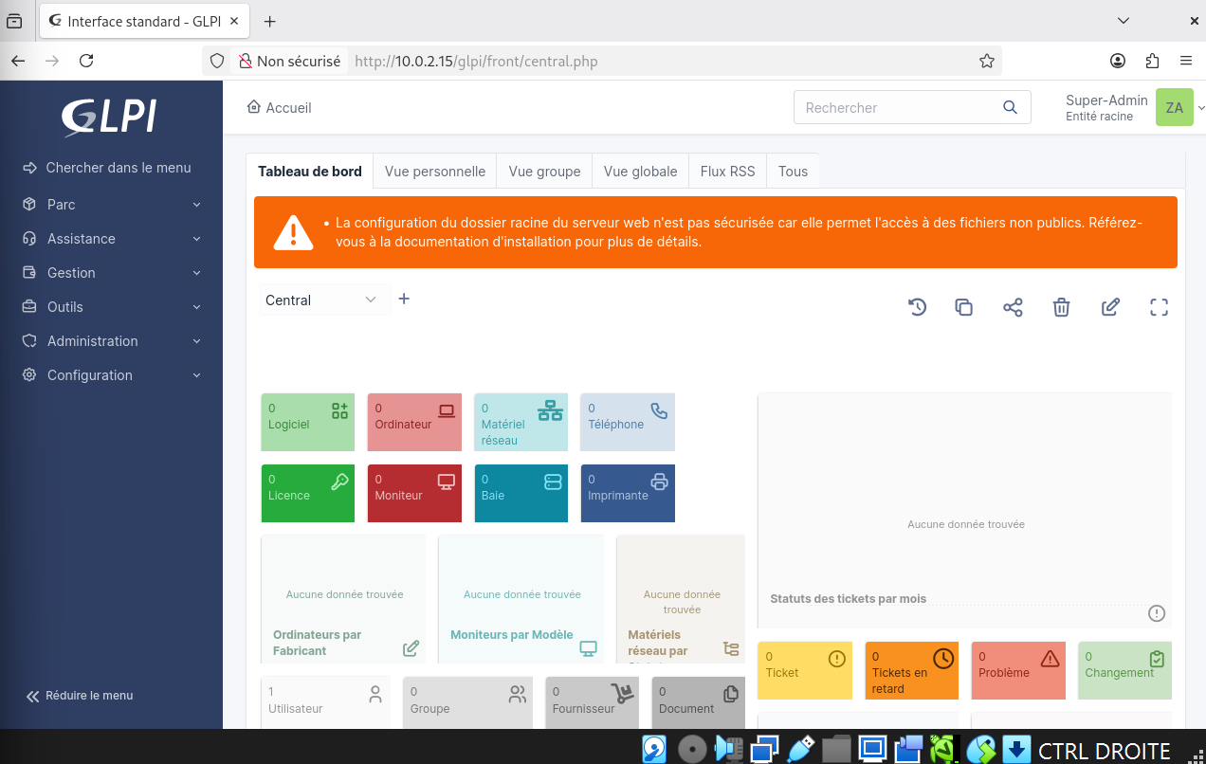Open the Tickets en retard tile

911,670
